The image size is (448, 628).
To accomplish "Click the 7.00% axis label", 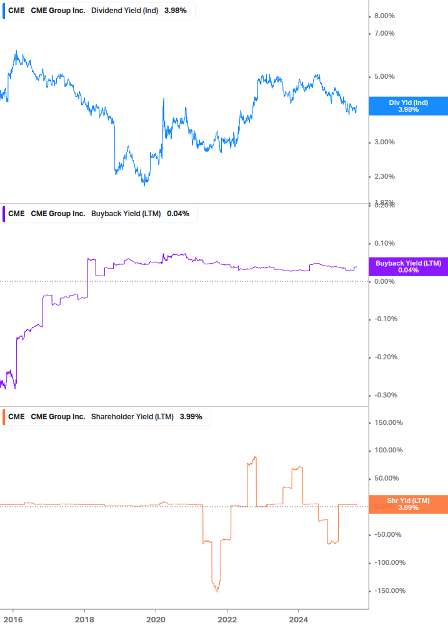I will click(384, 34).
